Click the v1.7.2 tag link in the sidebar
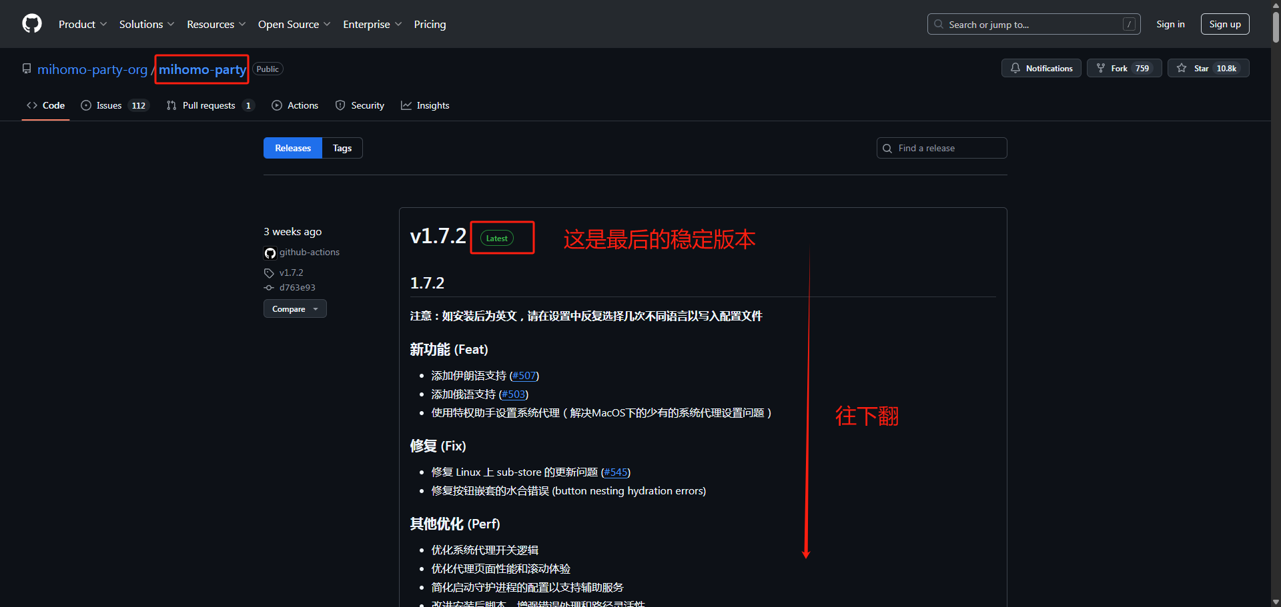The width and height of the screenshot is (1281, 607). tap(291, 273)
